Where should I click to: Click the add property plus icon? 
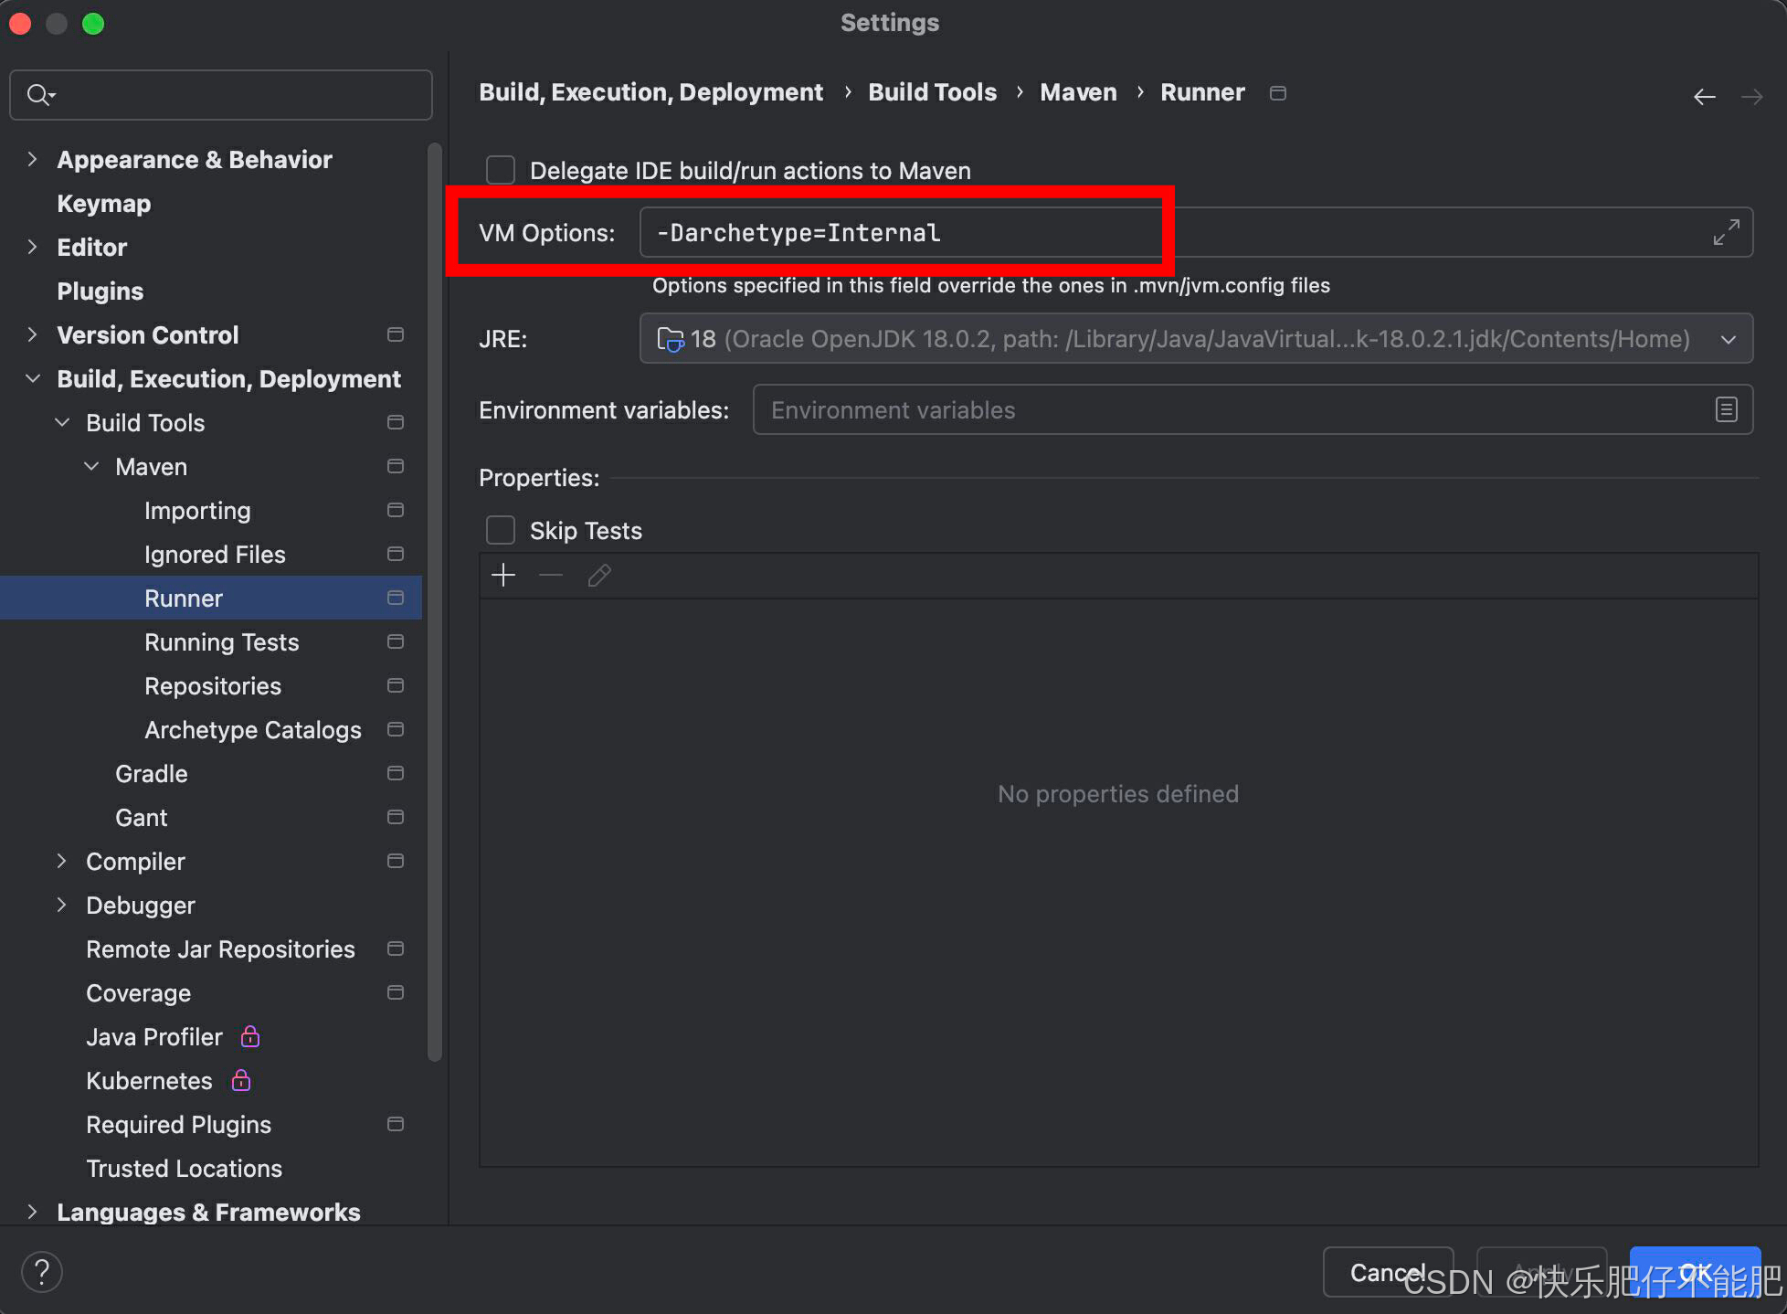click(x=503, y=575)
